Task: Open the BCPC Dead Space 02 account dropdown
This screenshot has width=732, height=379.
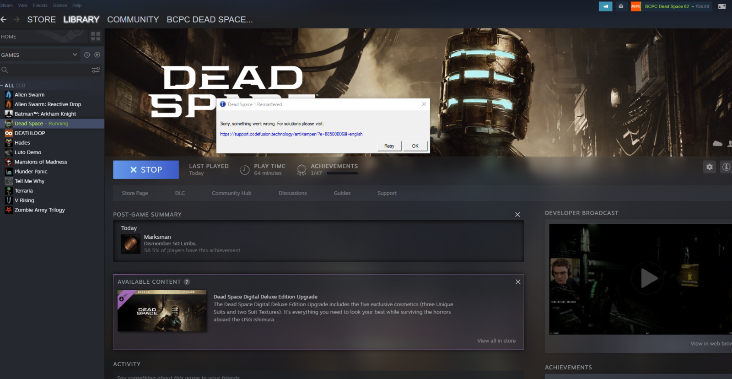Action: point(677,6)
